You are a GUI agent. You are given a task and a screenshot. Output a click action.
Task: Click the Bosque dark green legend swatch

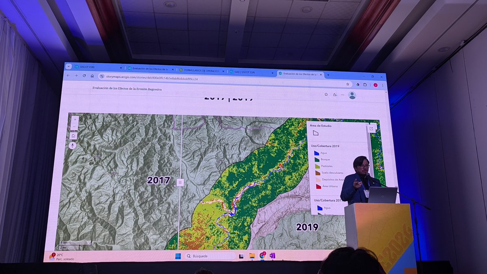coord(317,160)
